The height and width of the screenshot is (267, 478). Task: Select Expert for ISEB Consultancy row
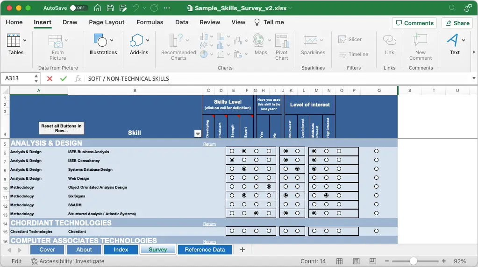[x=269, y=160]
